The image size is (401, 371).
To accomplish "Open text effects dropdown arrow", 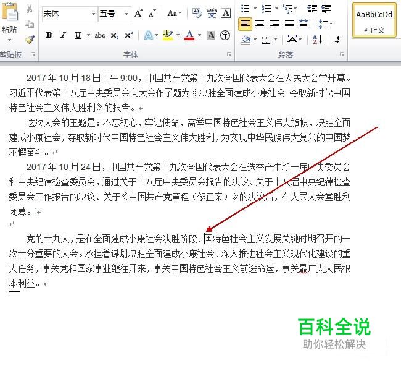I will click(x=156, y=35).
